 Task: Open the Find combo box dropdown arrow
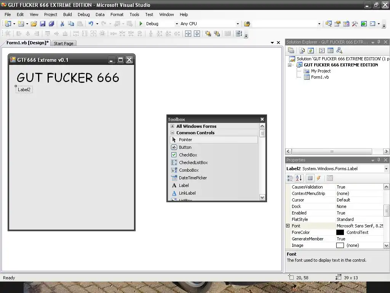[320, 24]
